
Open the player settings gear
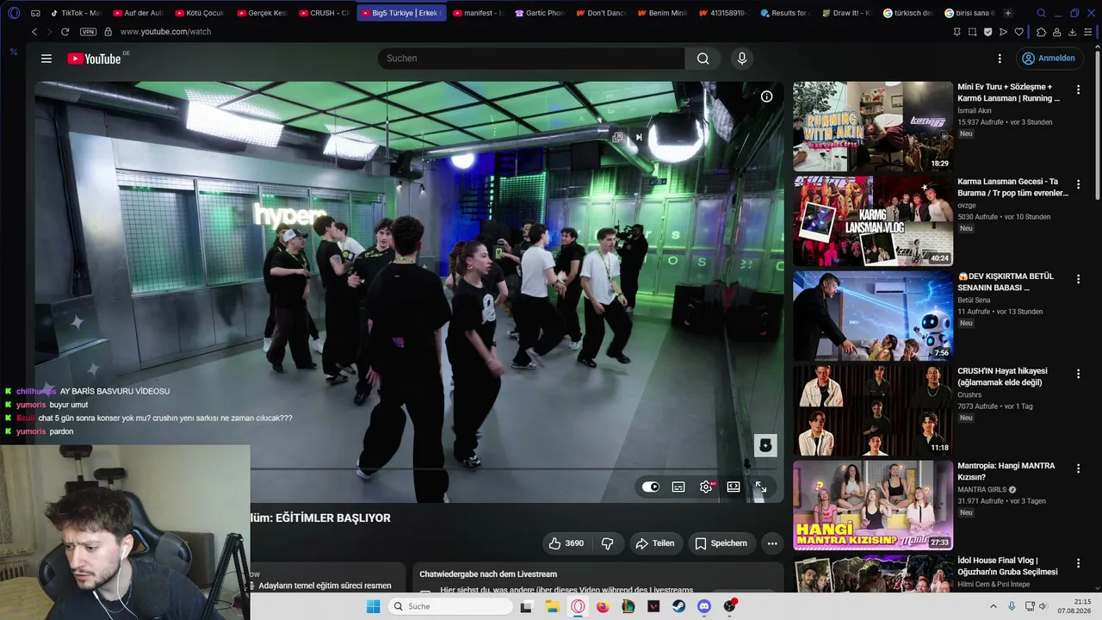706,487
